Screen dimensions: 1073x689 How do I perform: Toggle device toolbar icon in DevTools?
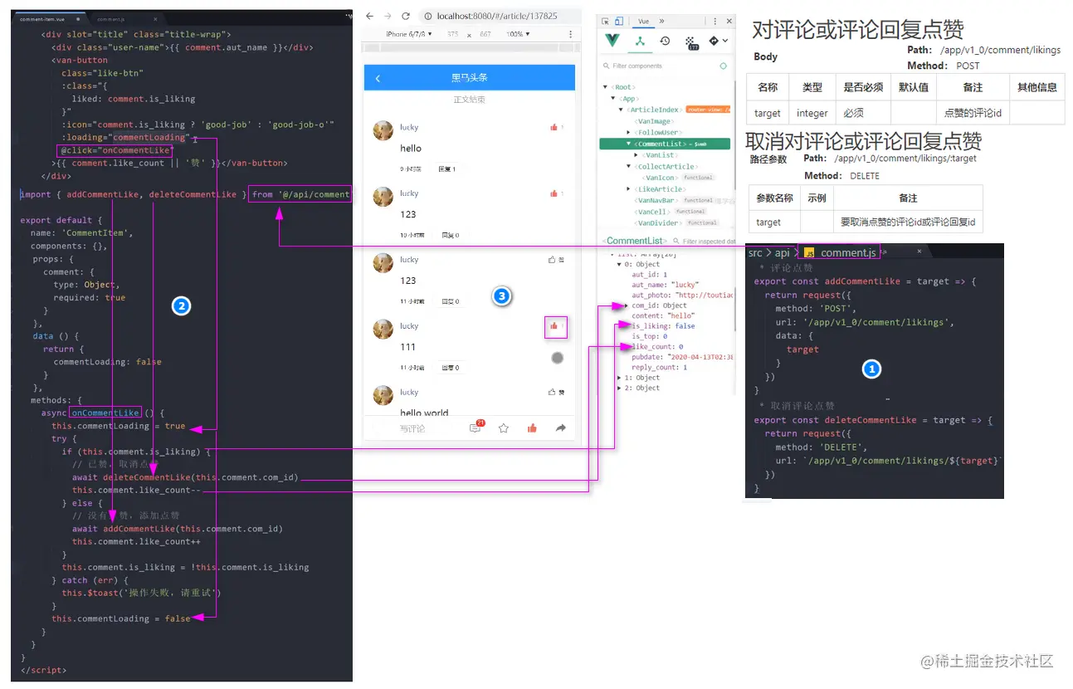620,21
